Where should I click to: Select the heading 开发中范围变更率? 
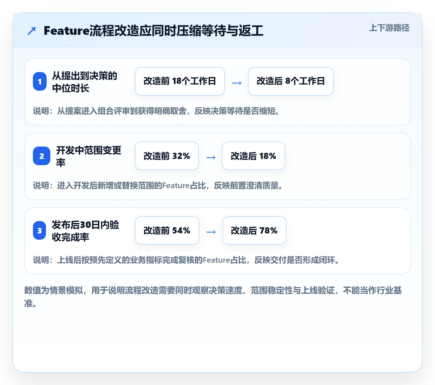pos(89,156)
